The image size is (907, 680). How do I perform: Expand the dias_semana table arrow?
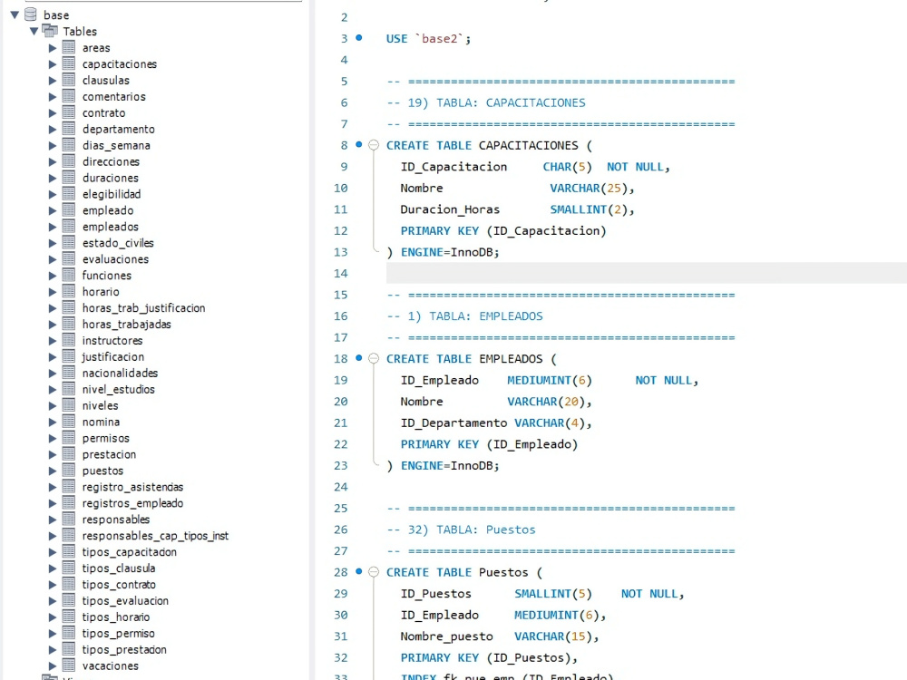[x=53, y=146]
